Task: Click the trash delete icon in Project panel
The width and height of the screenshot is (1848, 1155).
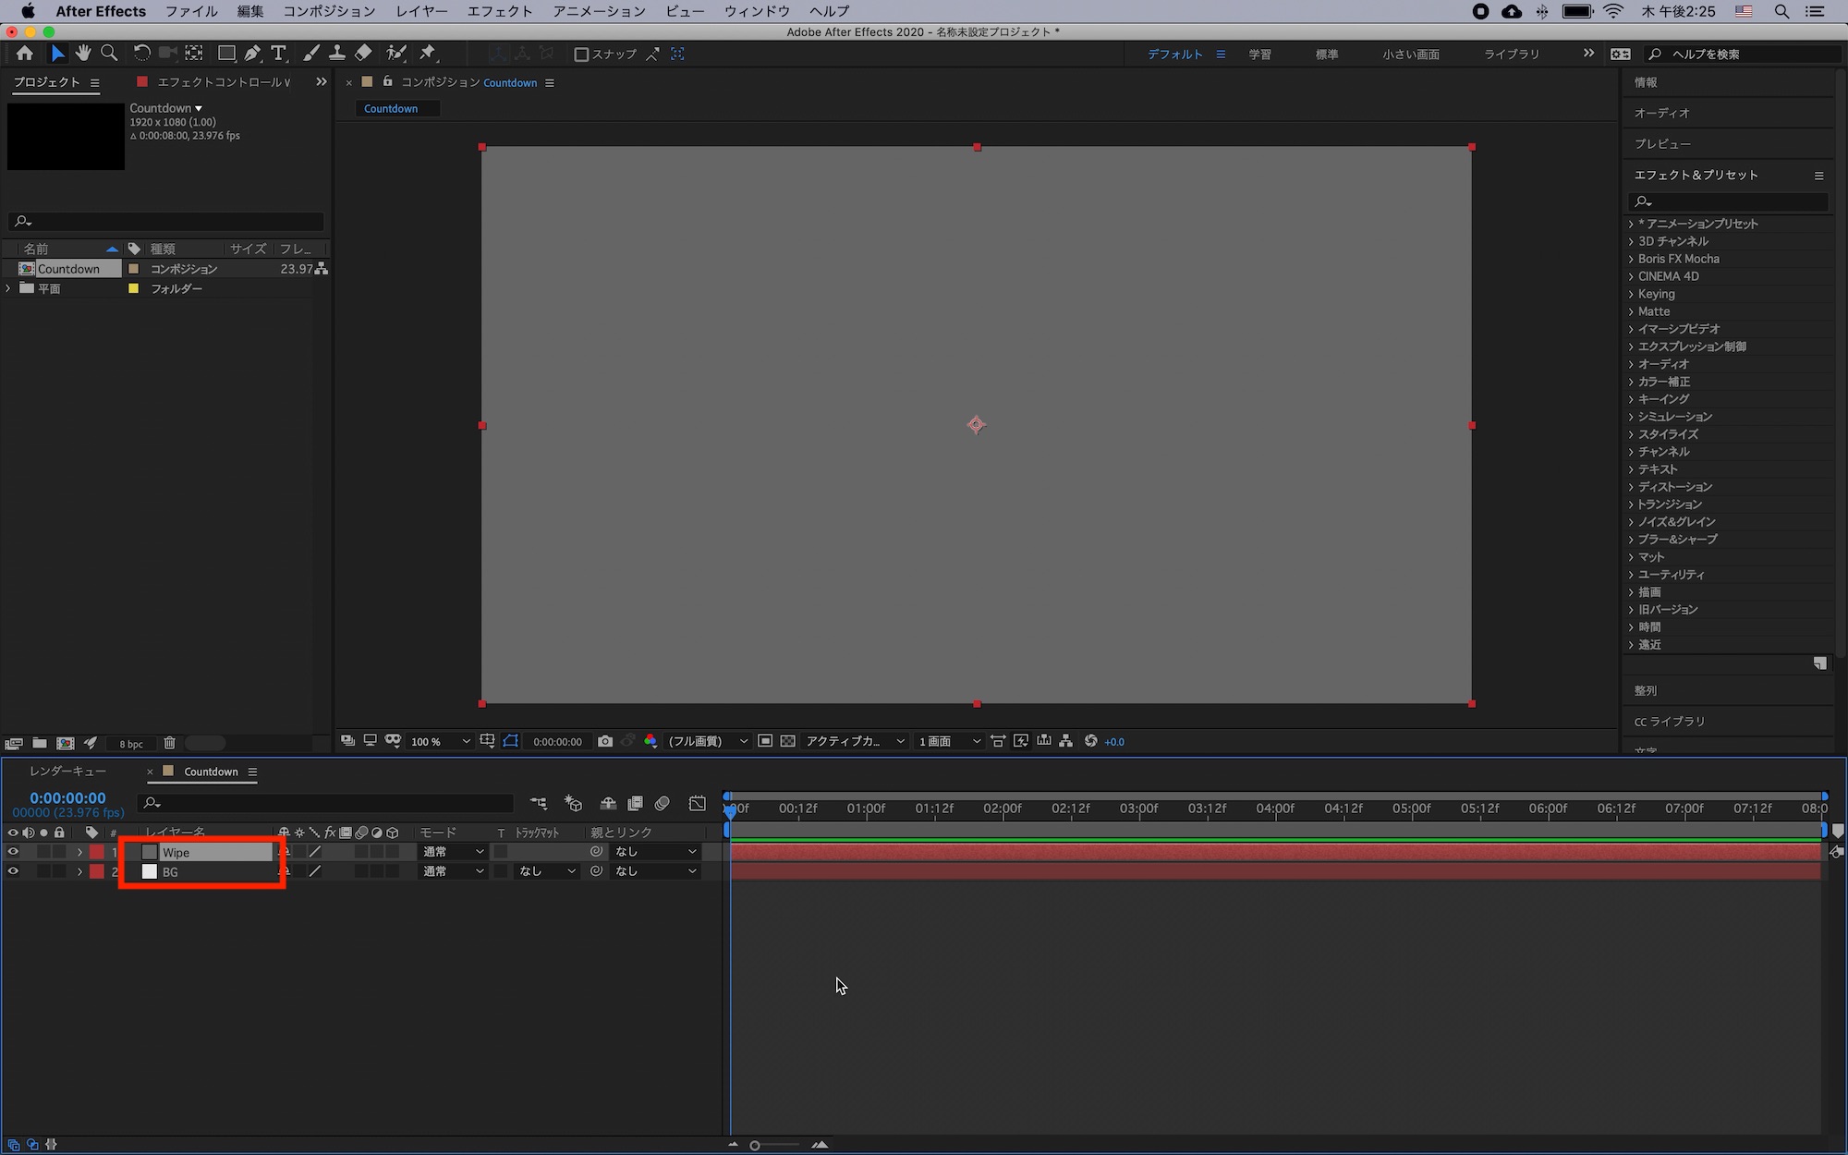Action: 169,743
